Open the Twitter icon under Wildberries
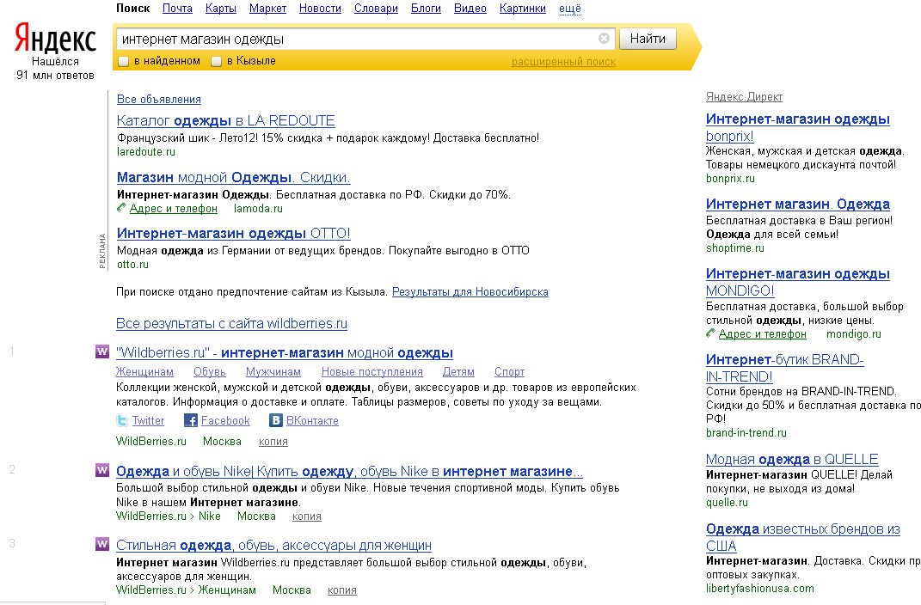 [x=122, y=420]
